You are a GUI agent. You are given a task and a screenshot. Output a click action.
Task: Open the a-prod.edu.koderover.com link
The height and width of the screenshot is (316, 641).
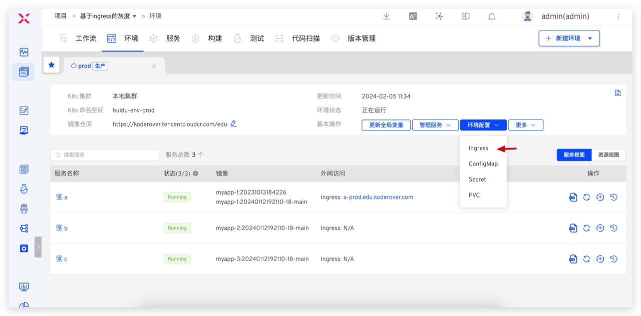(378, 197)
